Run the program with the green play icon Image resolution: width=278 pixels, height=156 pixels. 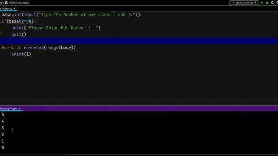(262, 3)
